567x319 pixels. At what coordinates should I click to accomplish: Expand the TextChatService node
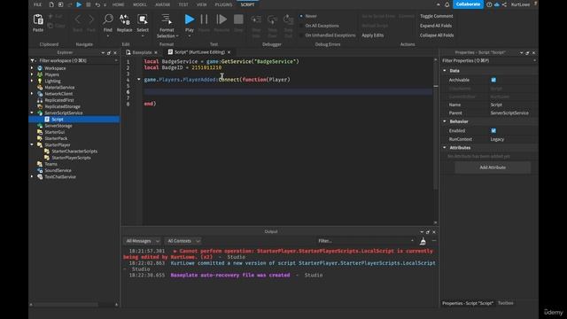coord(32,177)
